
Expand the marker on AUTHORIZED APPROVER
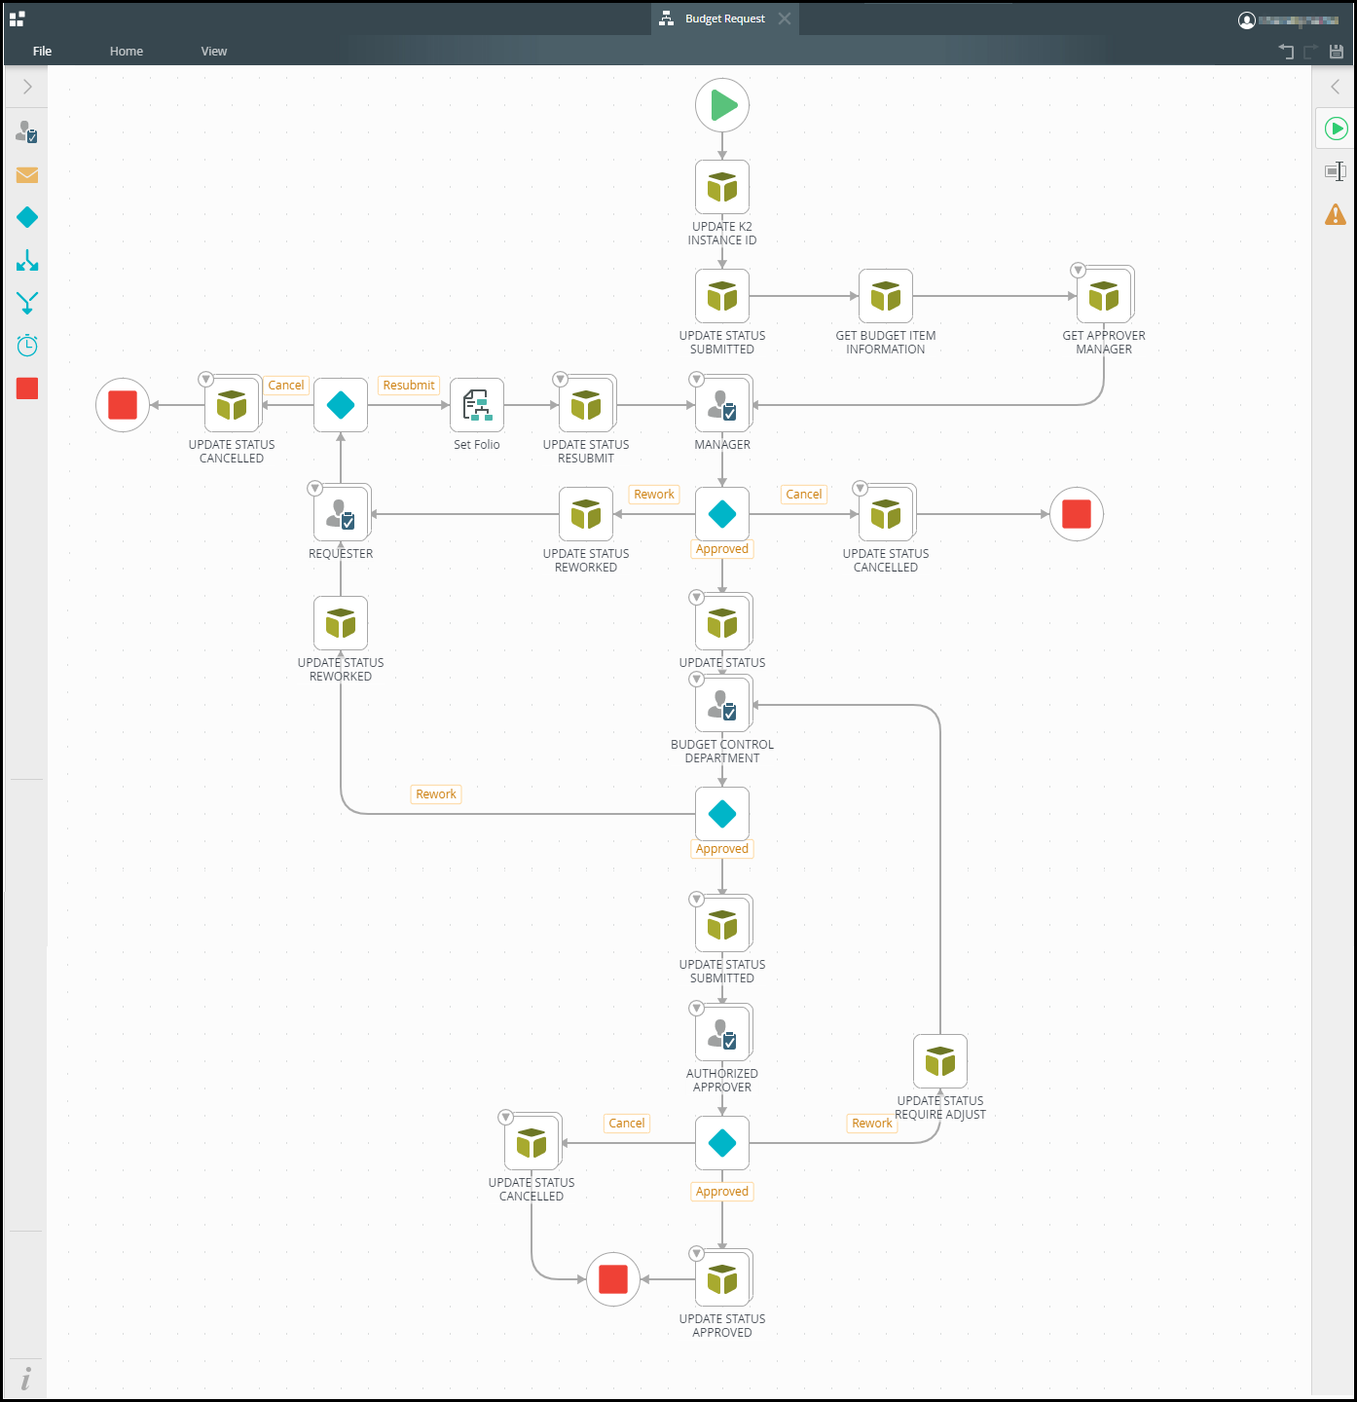point(696,1008)
